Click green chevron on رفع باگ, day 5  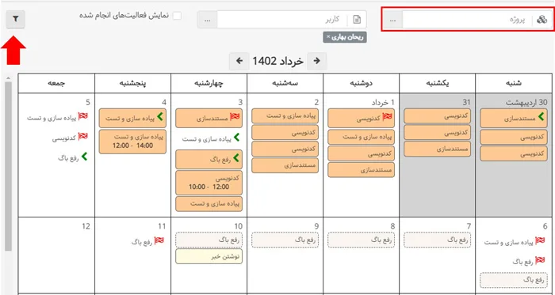point(84,157)
